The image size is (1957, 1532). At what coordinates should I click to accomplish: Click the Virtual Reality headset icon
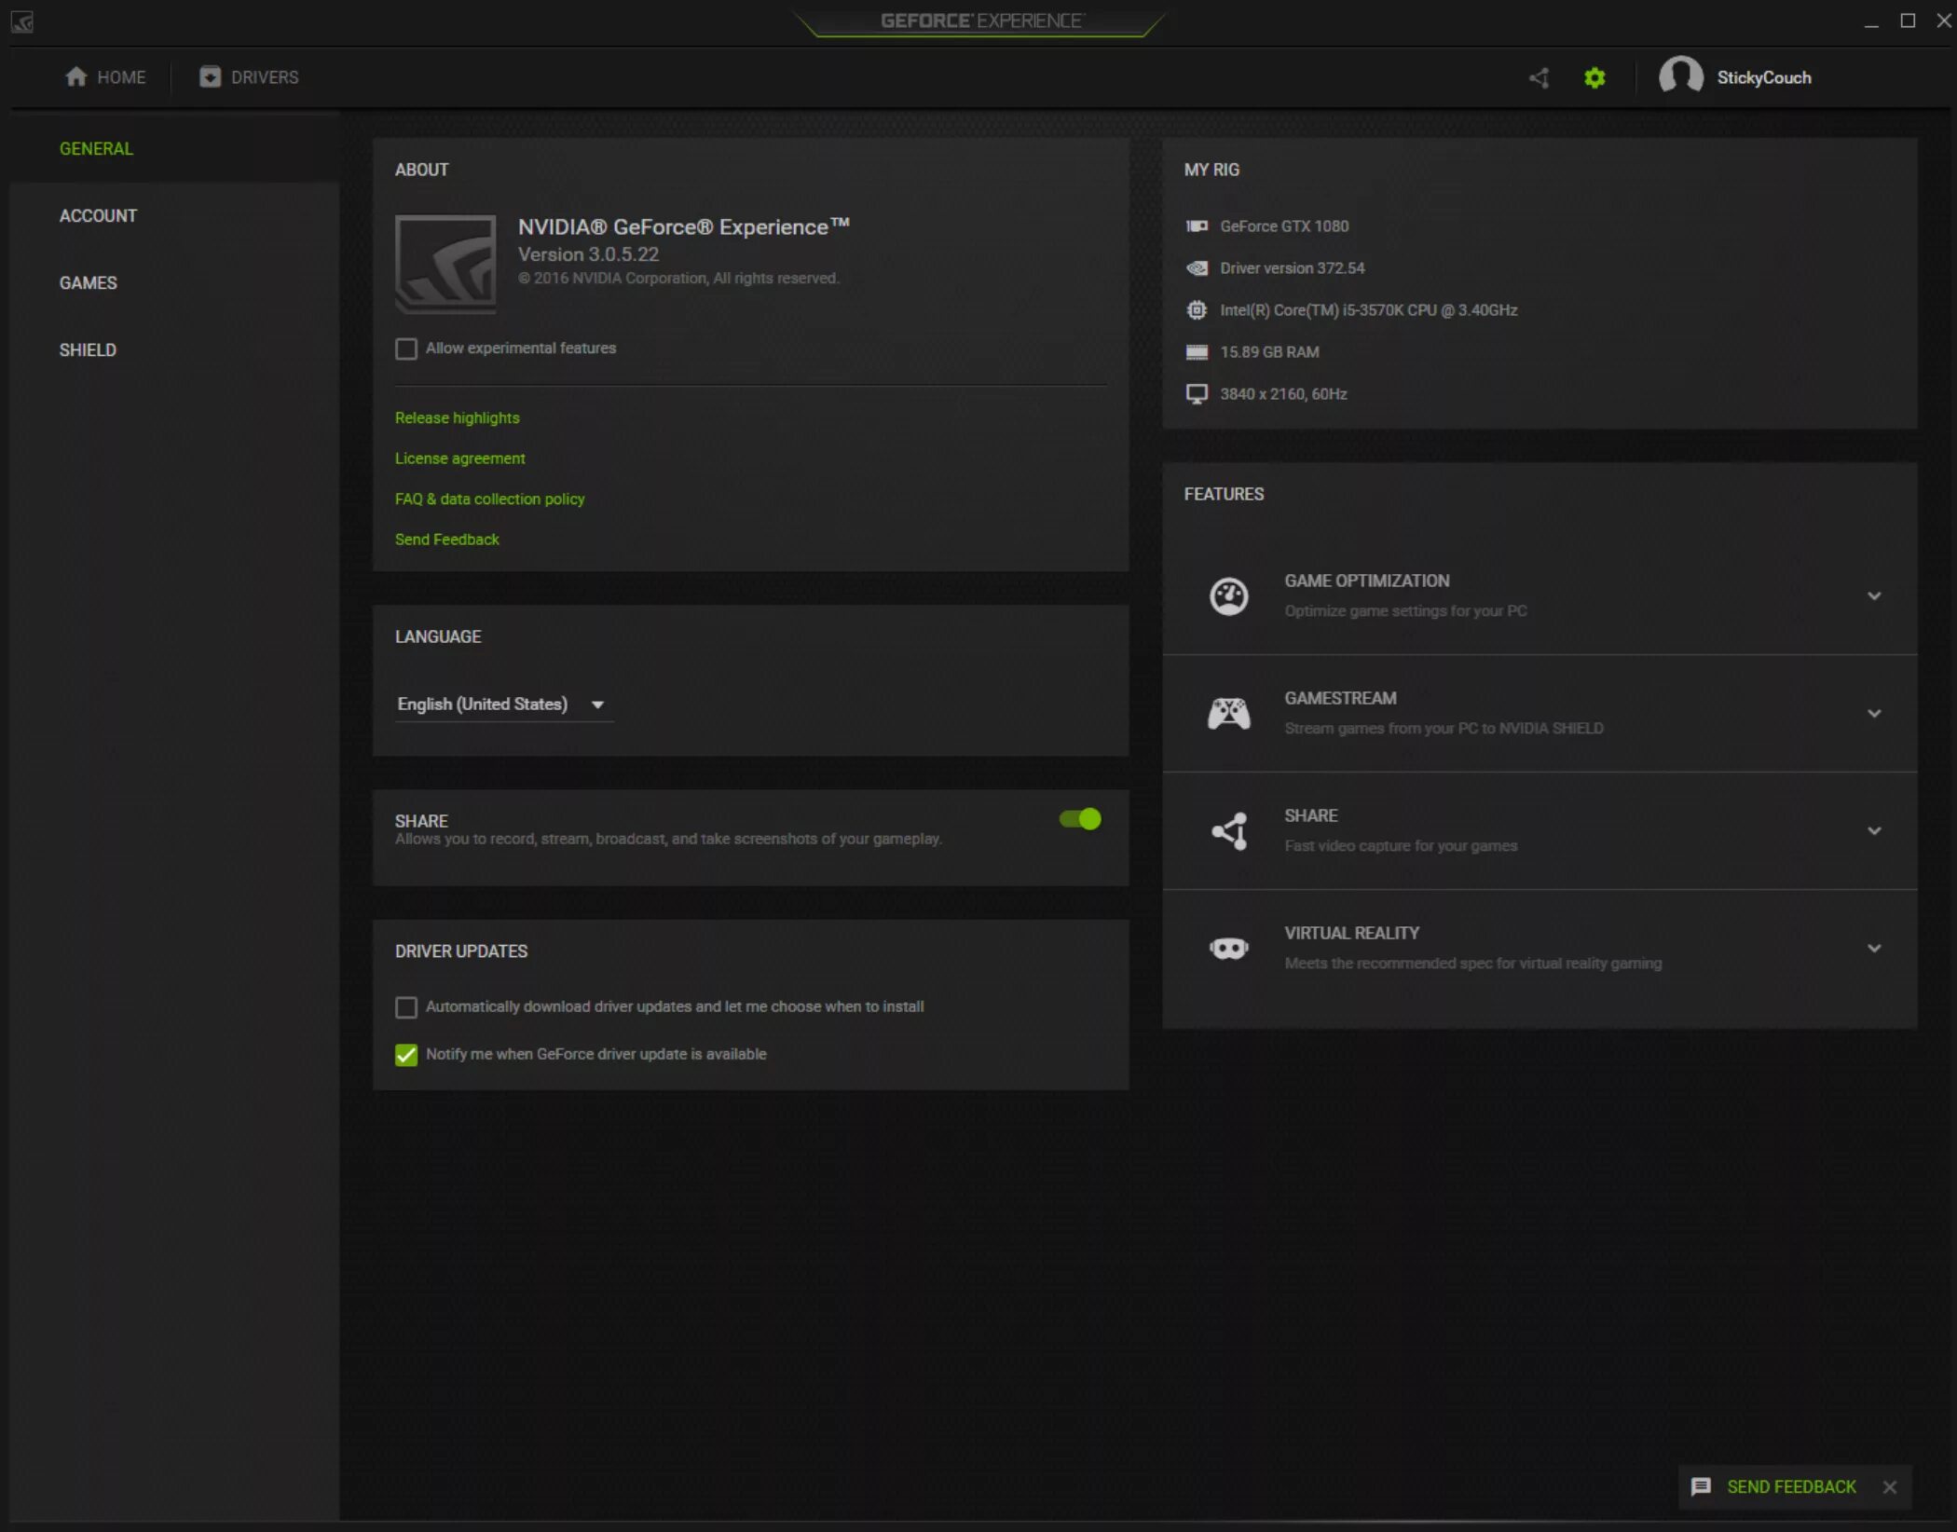point(1228,949)
